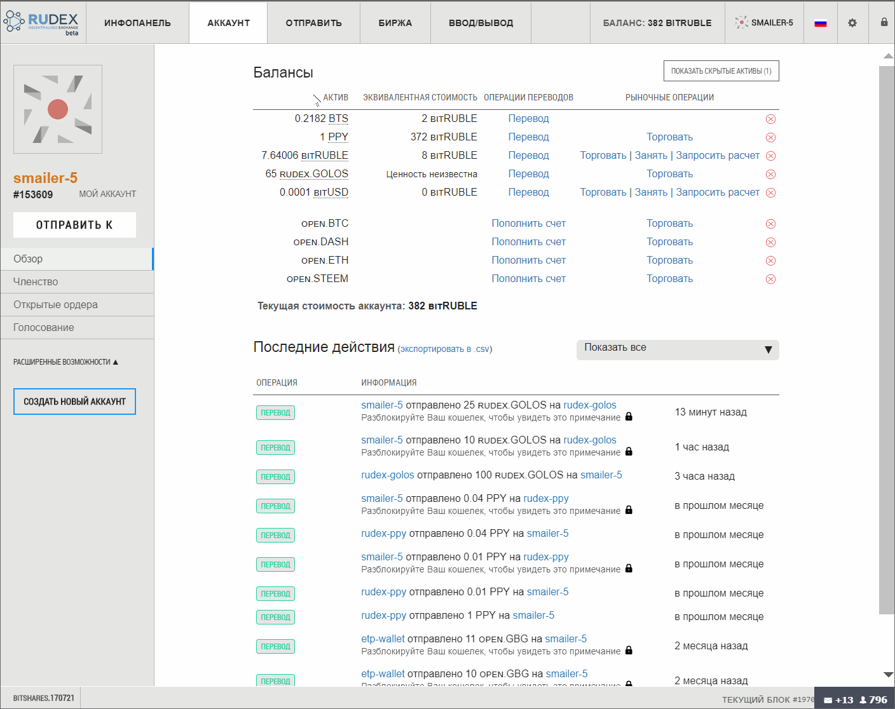Click balance 382 BITRUBLE in header
The height and width of the screenshot is (709, 895).
pos(657,23)
